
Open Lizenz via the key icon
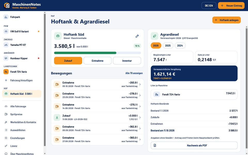point(6,146)
